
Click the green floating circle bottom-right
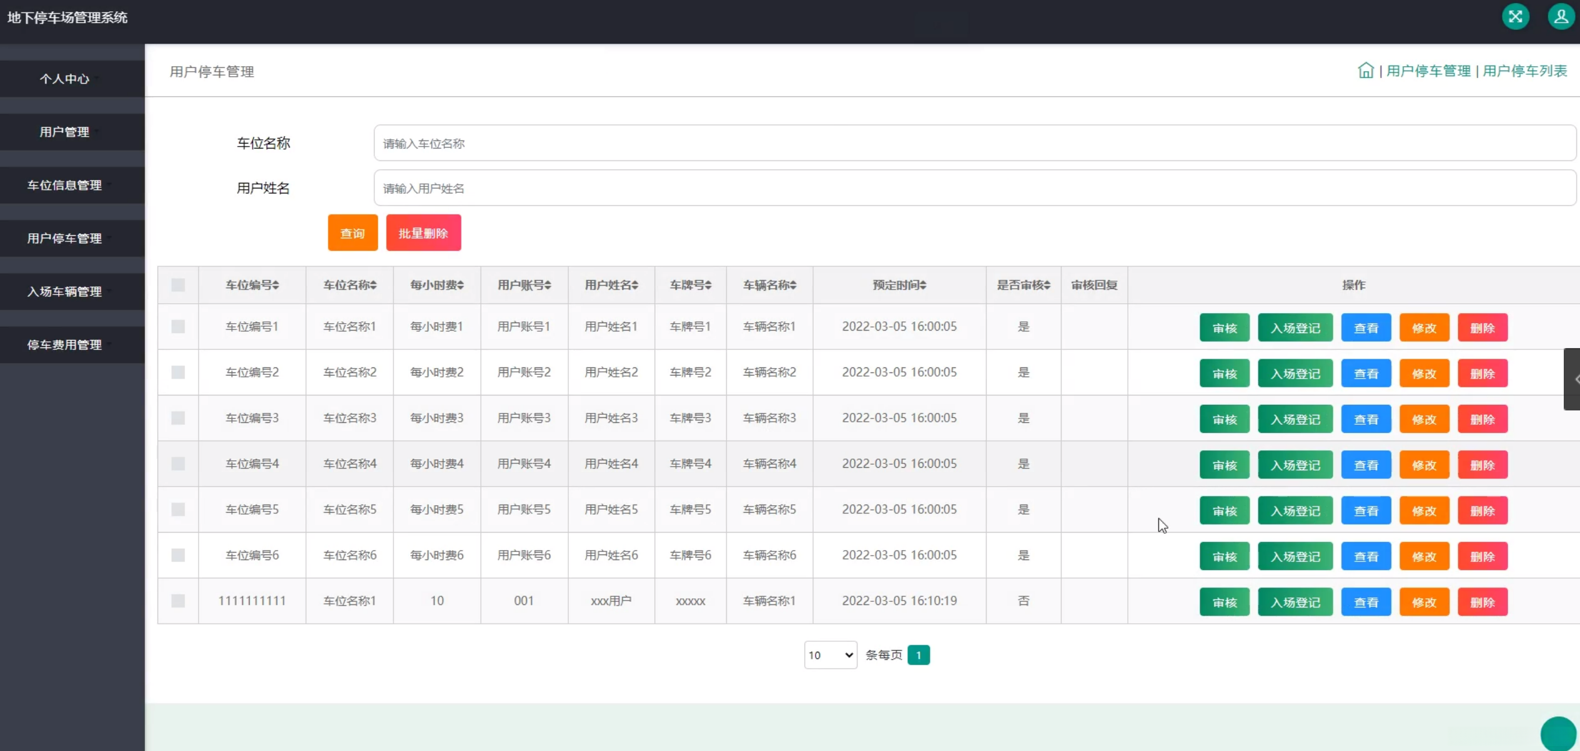click(1558, 734)
